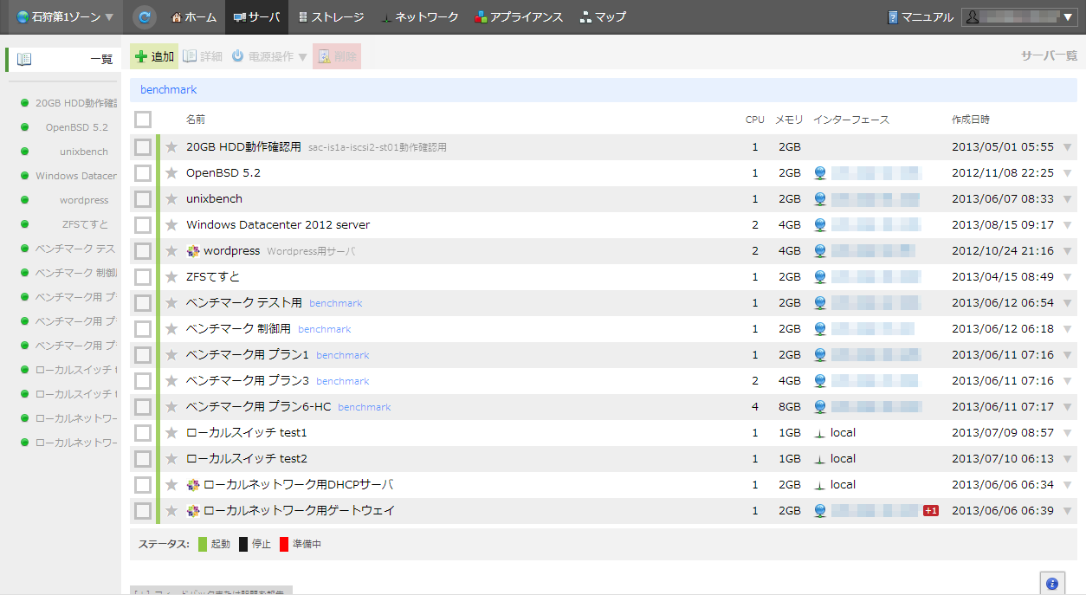Screen dimensions: 1086x595
Task: Star the ZFSてすと server row
Action: click(171, 277)
